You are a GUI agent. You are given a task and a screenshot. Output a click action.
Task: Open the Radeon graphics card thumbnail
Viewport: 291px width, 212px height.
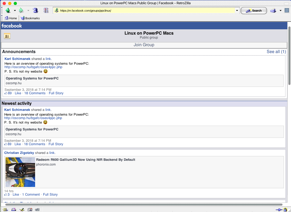click(x=20, y=172)
